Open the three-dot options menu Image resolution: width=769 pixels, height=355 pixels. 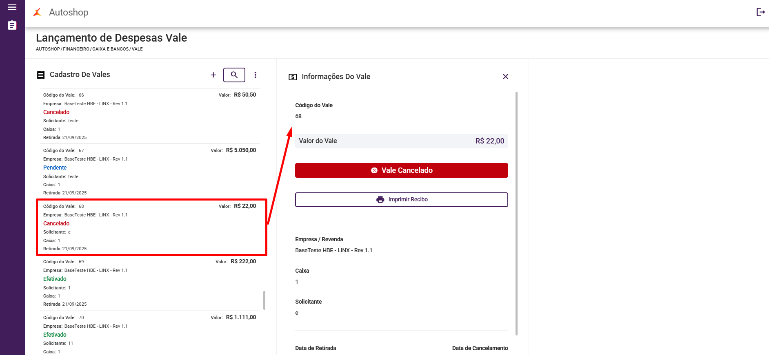coord(256,75)
